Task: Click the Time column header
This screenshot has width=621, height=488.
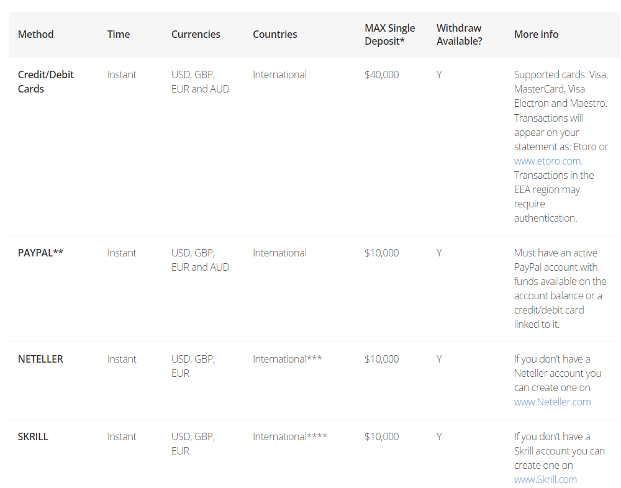Action: pyautogui.click(x=119, y=35)
